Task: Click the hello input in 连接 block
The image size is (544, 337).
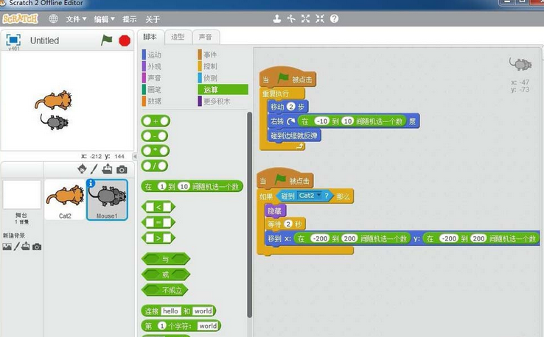Action: click(170, 311)
